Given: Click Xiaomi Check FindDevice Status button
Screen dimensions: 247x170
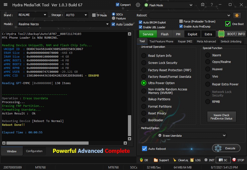Looking at the screenshot, I should click(x=221, y=117).
